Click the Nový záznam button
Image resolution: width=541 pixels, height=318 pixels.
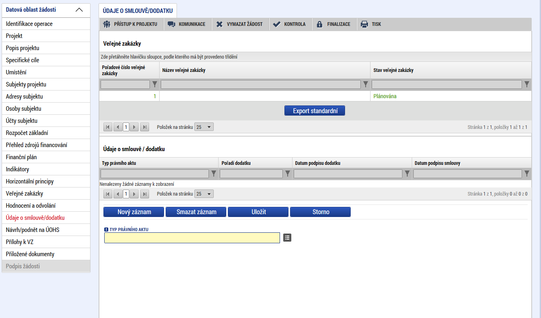134,212
